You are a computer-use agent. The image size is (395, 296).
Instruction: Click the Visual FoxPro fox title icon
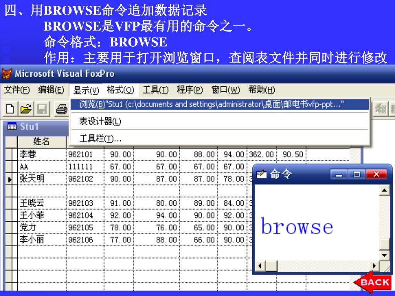7,74
